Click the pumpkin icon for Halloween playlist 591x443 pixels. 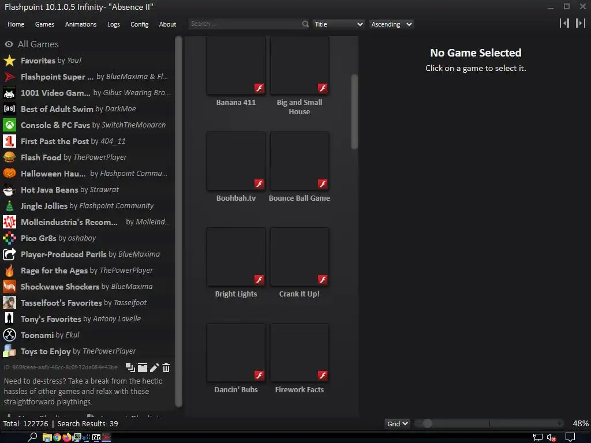tap(9, 174)
